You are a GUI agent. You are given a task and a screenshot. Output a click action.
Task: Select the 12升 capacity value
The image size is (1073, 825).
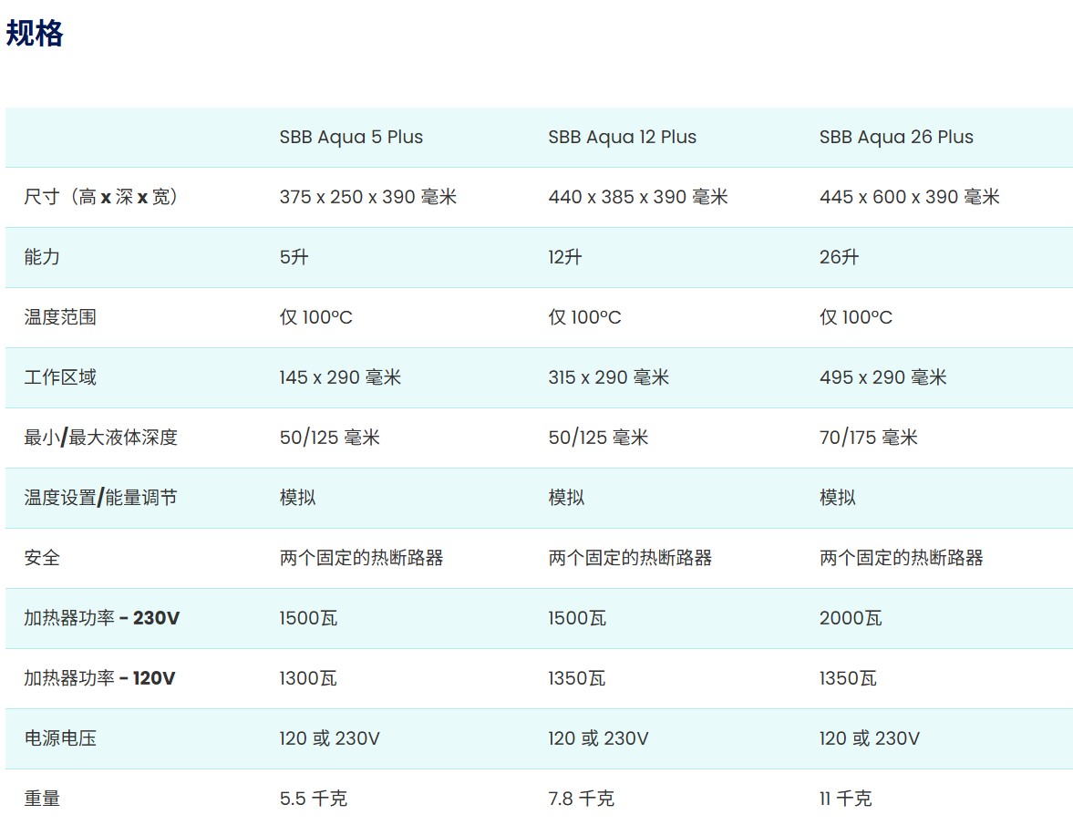[565, 257]
